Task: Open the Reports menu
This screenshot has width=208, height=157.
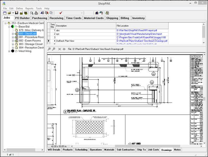Action: (x=29, y=8)
